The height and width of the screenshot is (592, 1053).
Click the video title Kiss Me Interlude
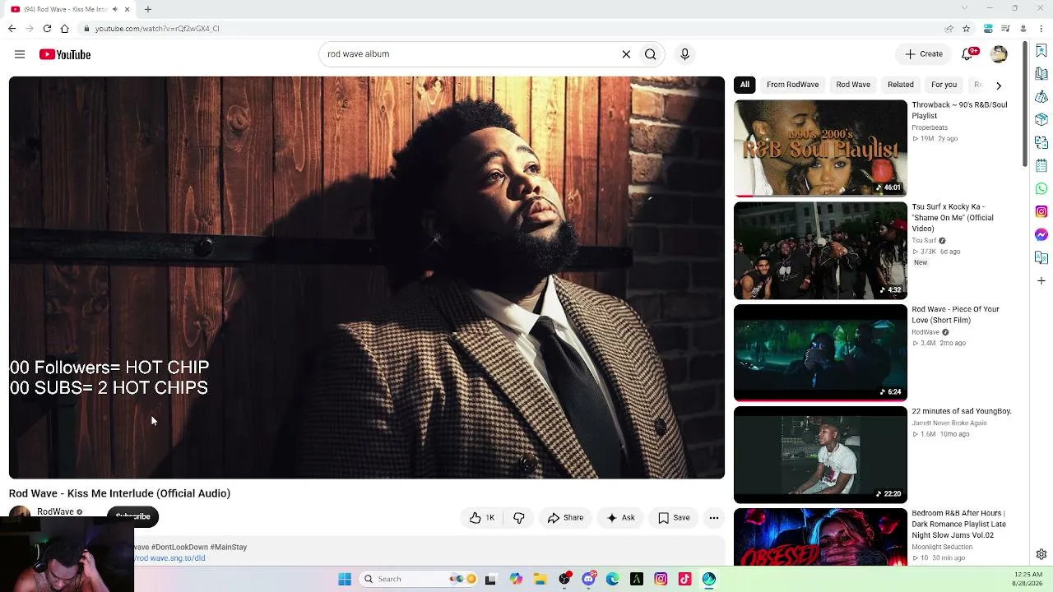[x=119, y=493]
